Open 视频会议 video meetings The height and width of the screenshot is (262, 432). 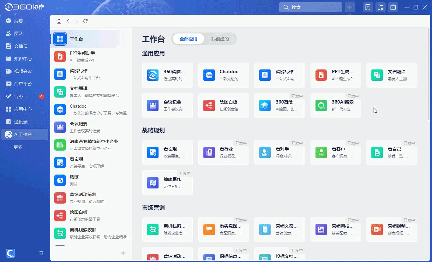pyautogui.click(x=25, y=71)
